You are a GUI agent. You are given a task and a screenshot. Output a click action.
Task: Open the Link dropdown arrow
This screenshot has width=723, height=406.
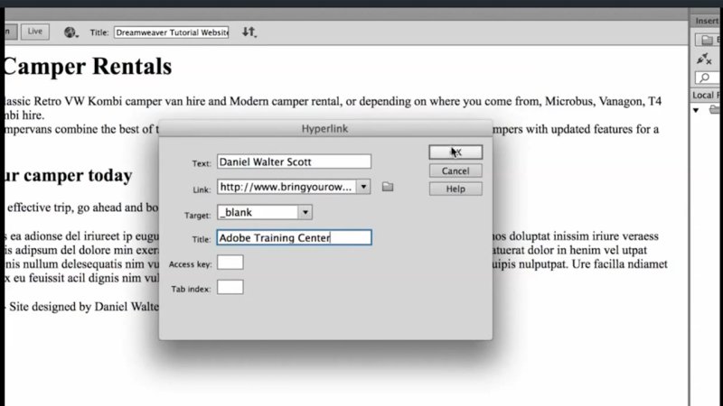pyautogui.click(x=363, y=187)
